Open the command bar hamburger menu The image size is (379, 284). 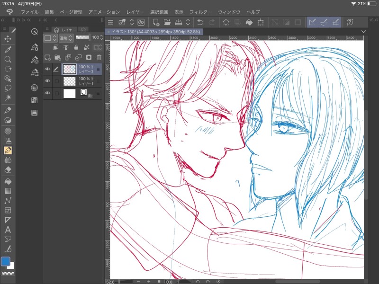(111, 22)
